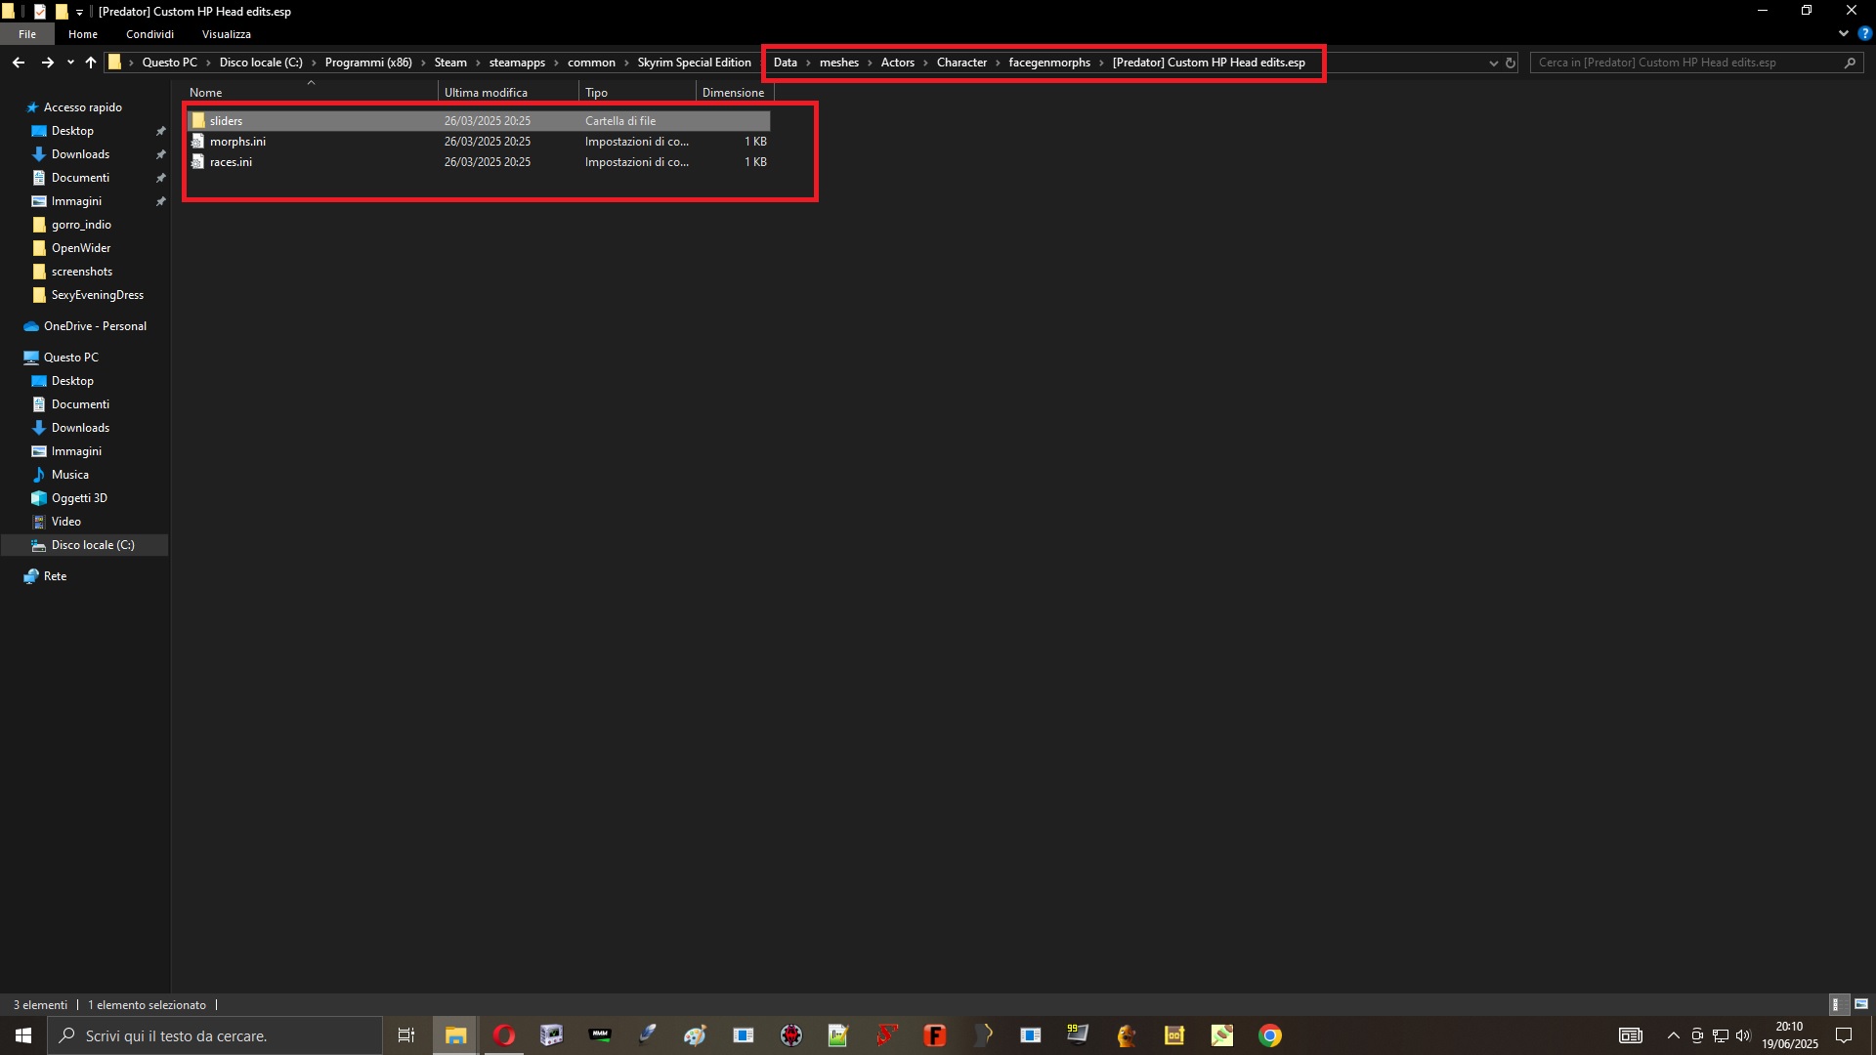1876x1055 pixels.
Task: Open Opera browser from taskbar
Action: 504,1035
